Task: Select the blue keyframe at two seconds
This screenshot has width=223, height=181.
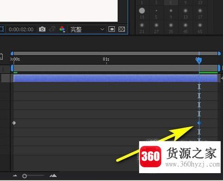Action: (x=199, y=123)
